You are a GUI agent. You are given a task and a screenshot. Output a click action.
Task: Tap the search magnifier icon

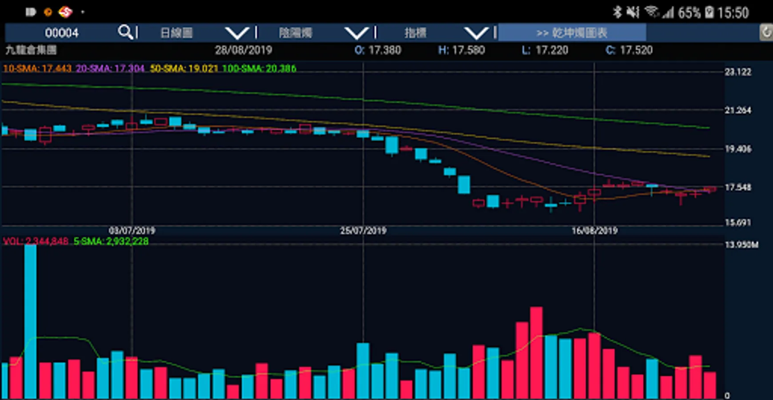125,32
